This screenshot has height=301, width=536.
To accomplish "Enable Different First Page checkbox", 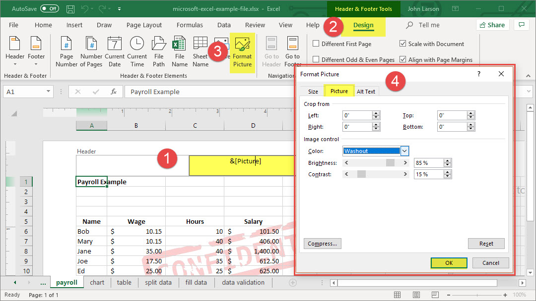I will [x=316, y=44].
